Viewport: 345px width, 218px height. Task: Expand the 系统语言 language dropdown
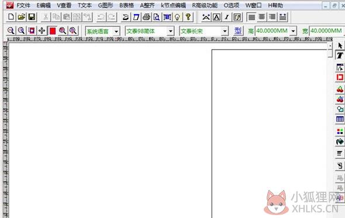pos(116,31)
